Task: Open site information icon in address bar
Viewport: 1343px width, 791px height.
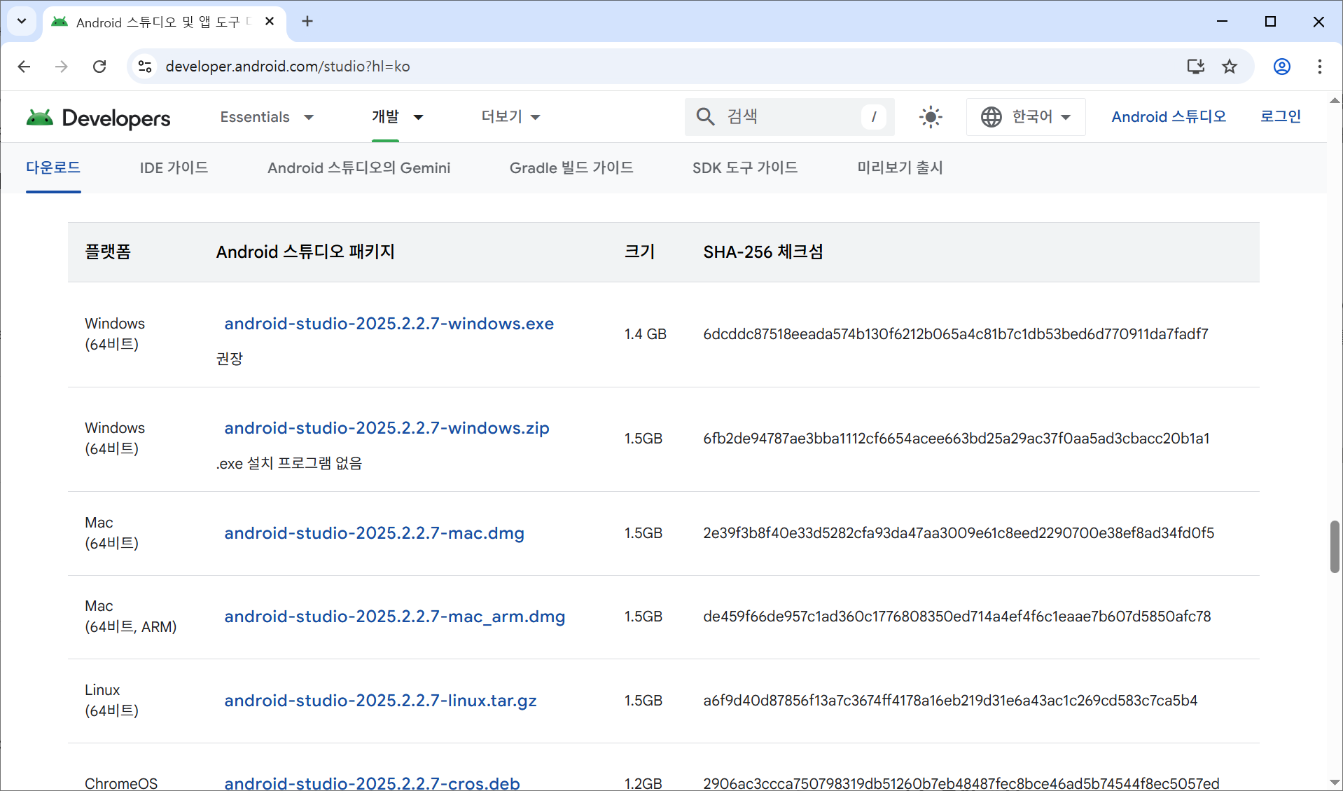Action: coord(145,67)
